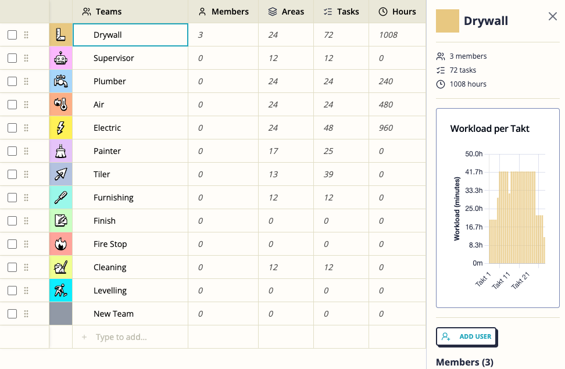Click the Fire Stop flame icon

click(60, 244)
